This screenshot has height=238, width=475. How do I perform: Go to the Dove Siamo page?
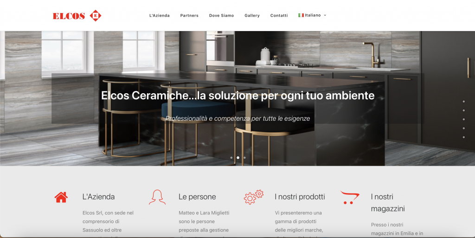click(x=221, y=15)
